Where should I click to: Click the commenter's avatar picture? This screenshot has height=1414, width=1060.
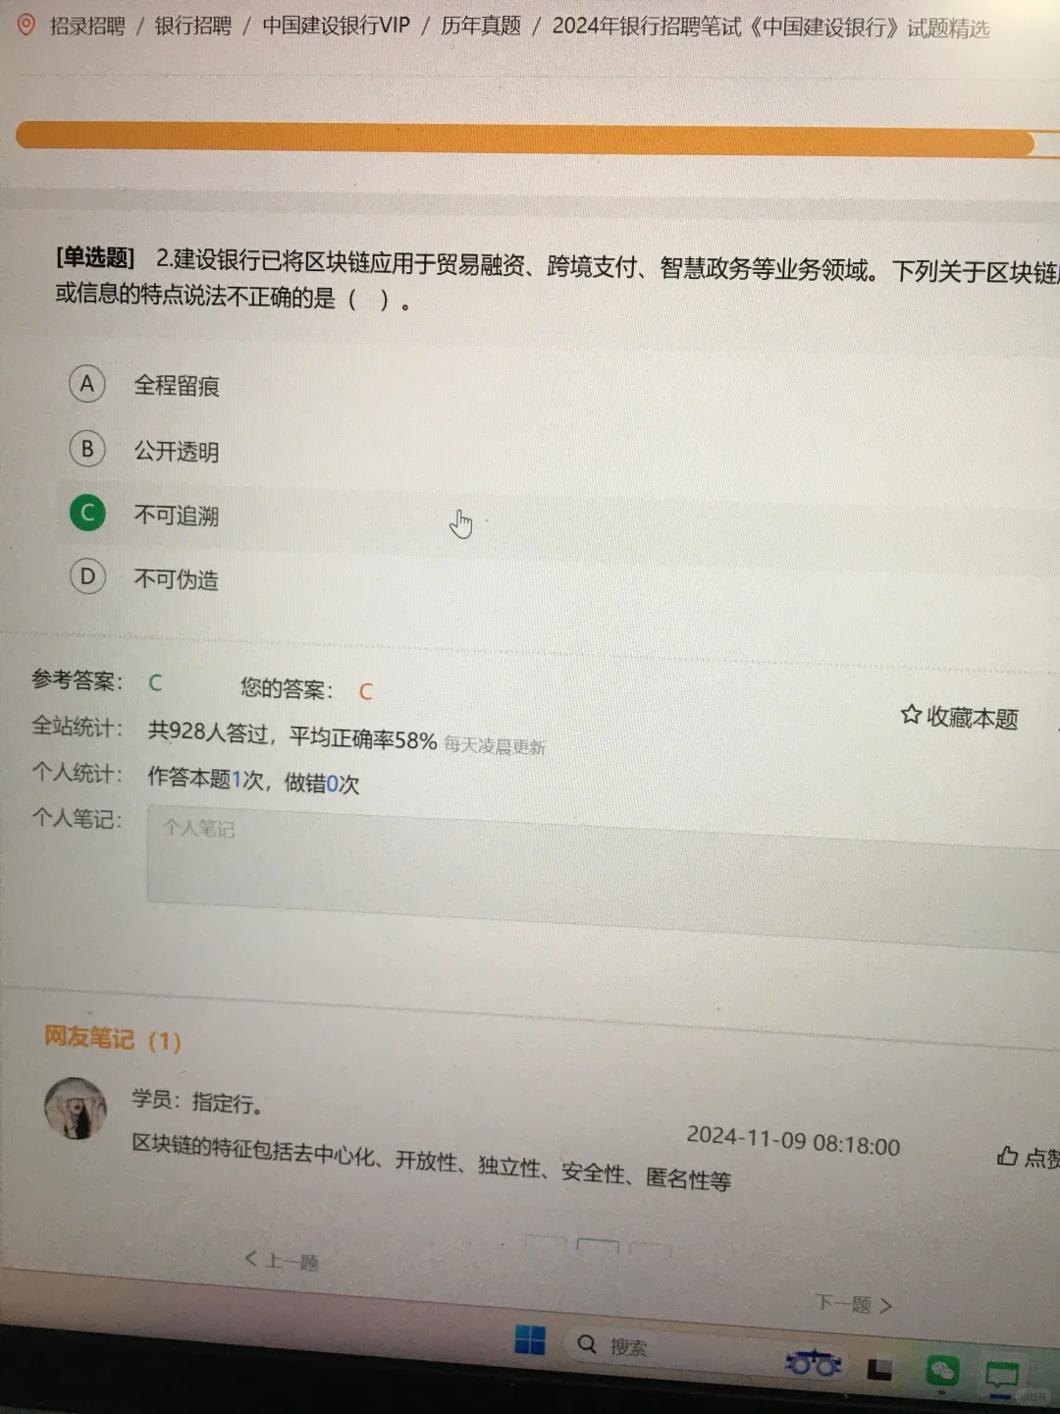coord(76,1109)
